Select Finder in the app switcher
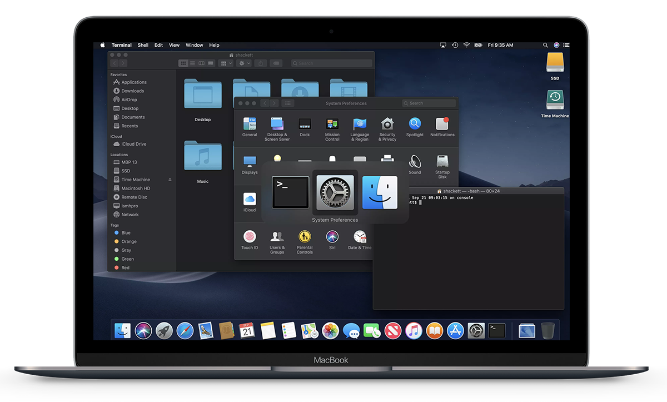The height and width of the screenshot is (402, 667). tap(380, 192)
